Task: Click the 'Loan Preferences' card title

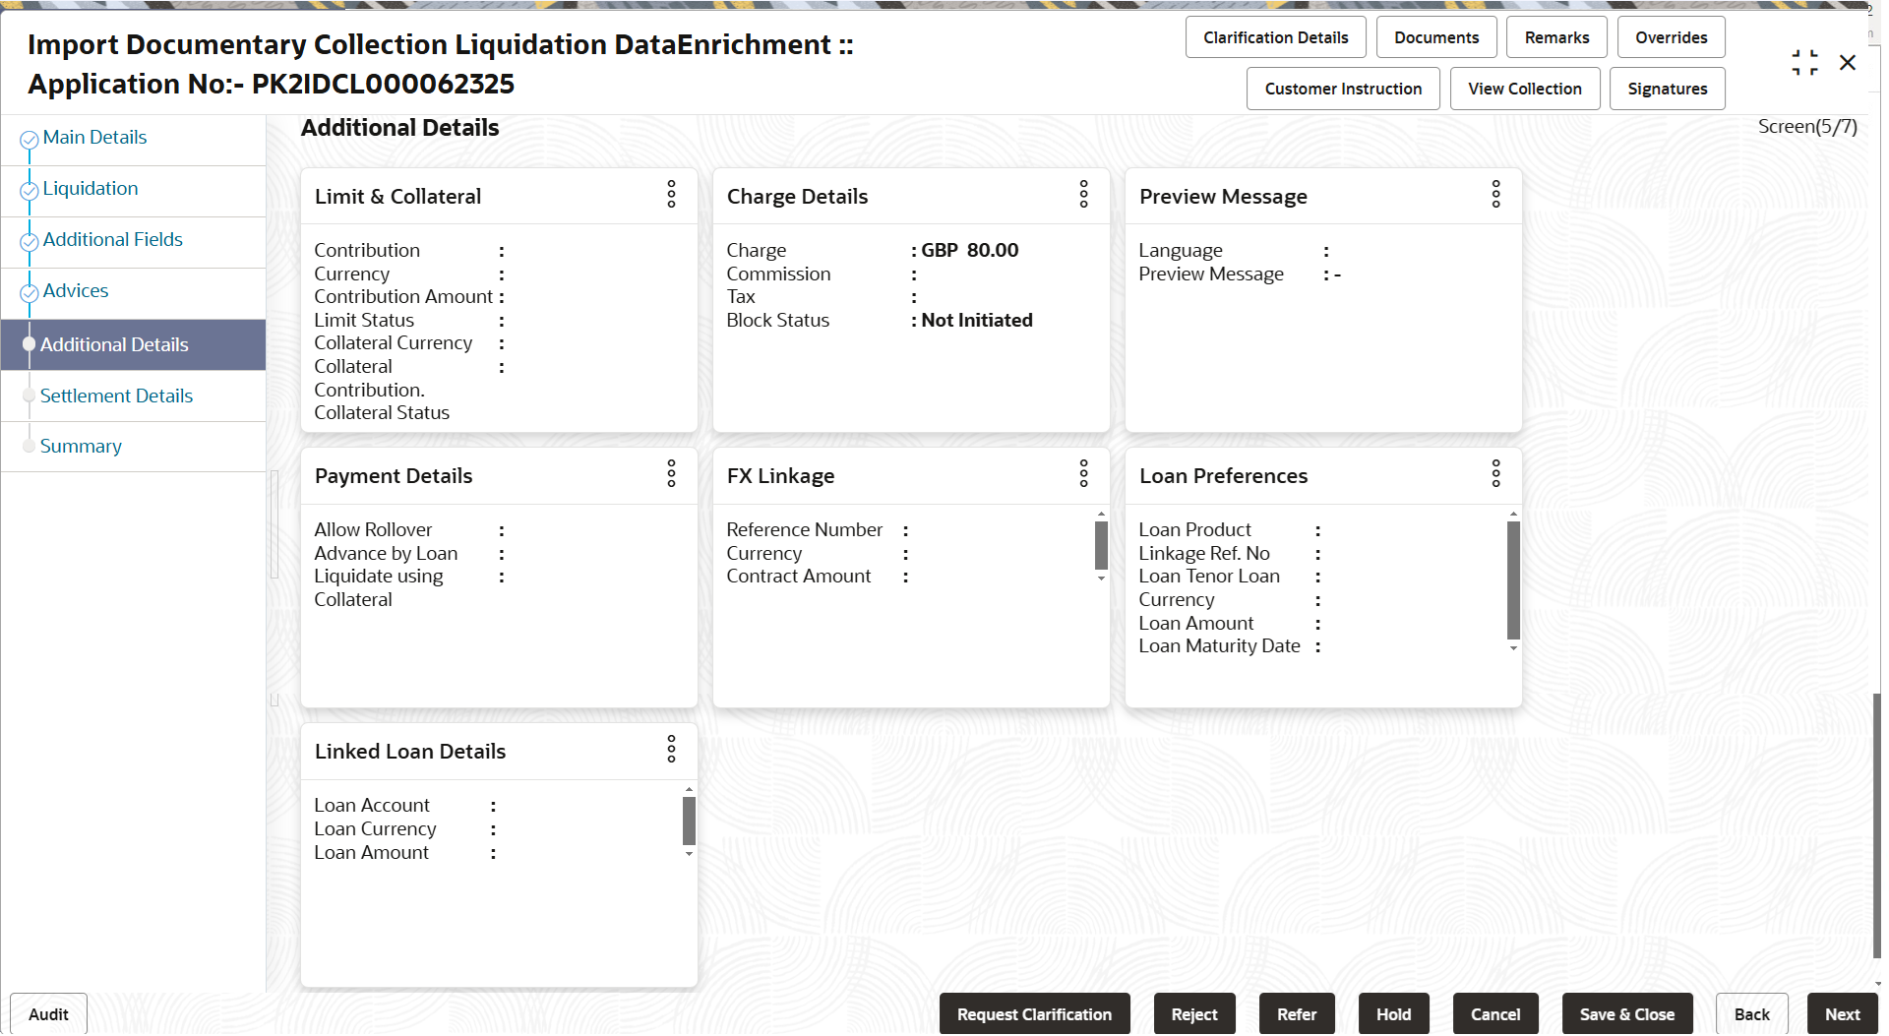Action: (x=1223, y=476)
